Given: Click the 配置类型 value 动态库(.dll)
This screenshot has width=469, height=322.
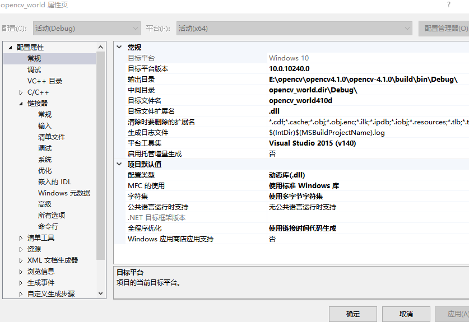Looking at the screenshot, I should tap(287, 175).
